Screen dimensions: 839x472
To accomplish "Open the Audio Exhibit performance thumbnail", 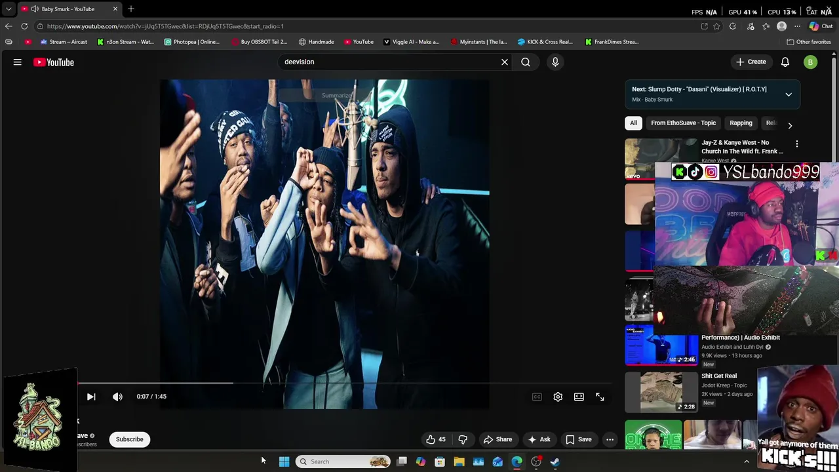I will point(661,345).
